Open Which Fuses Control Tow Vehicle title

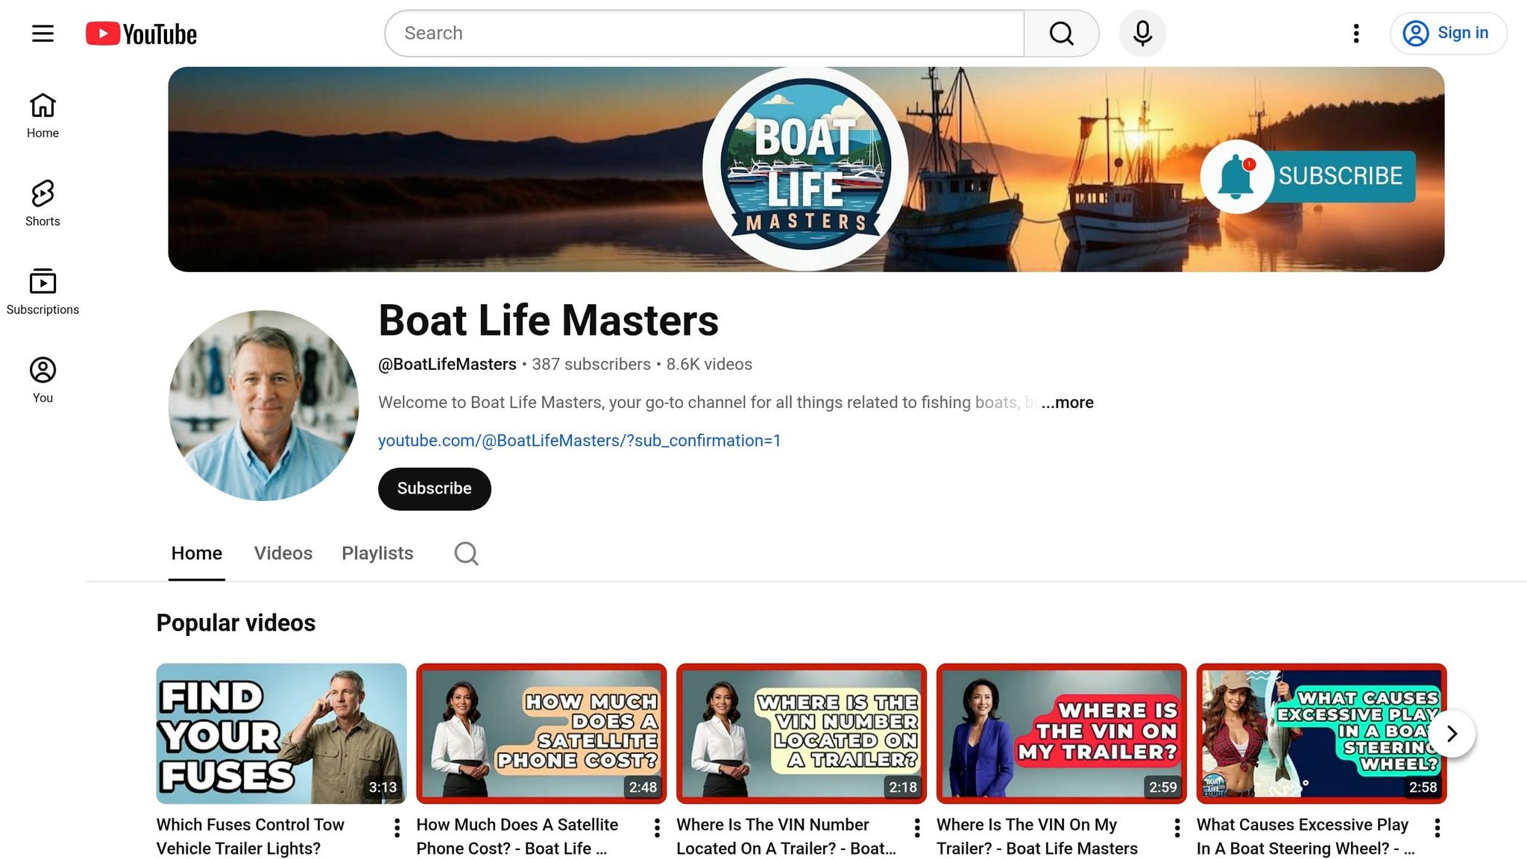(251, 837)
